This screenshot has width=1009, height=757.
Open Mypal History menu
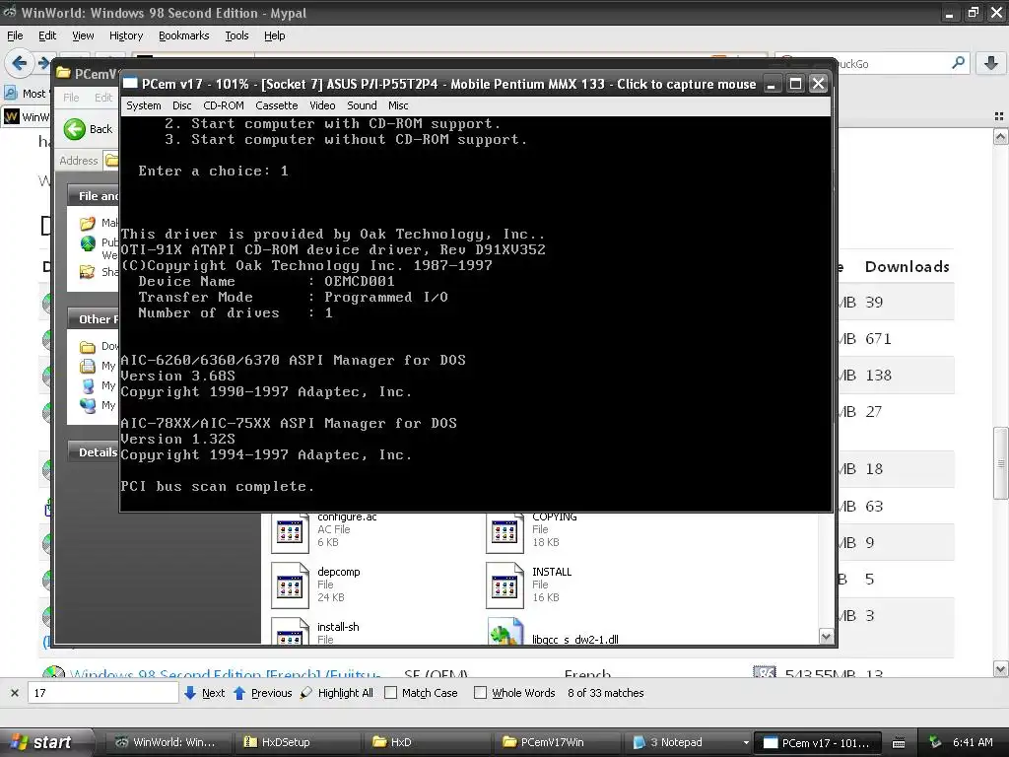tap(125, 35)
